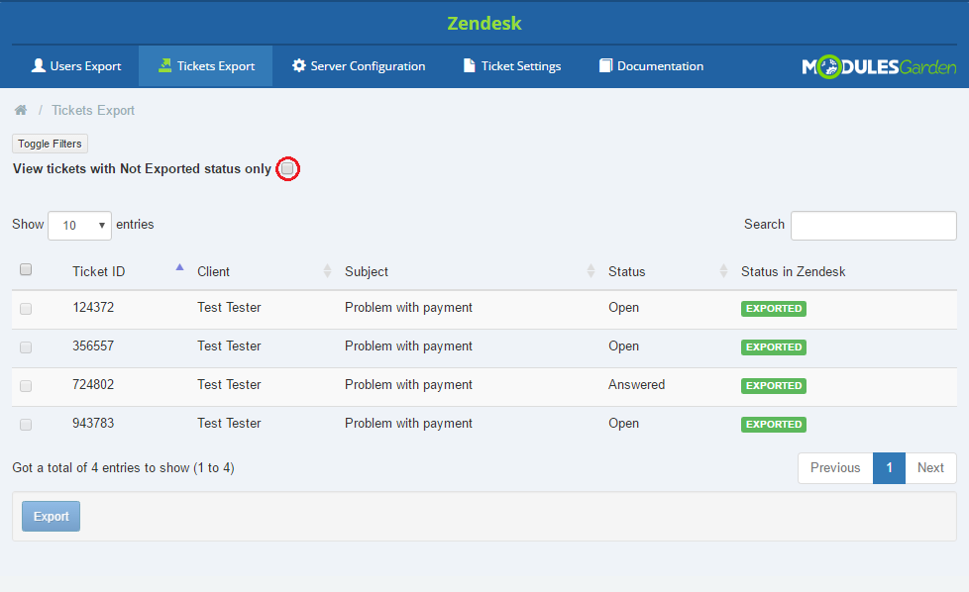Viewport: 969px width, 592px height.
Task: Click the Zendesk title heading
Action: click(x=484, y=24)
